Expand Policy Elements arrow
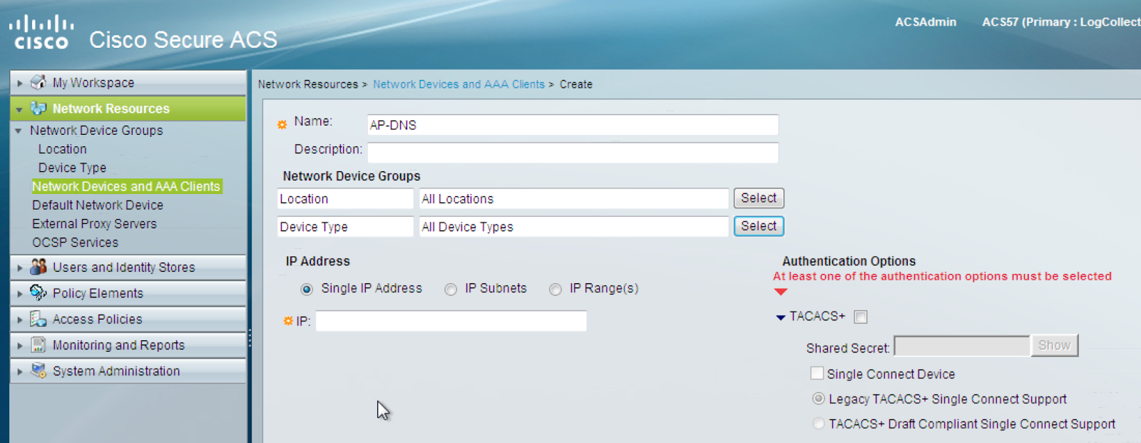The width and height of the screenshot is (1141, 443). [x=20, y=293]
